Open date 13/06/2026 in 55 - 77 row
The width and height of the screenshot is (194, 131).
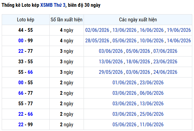(x=152, y=104)
